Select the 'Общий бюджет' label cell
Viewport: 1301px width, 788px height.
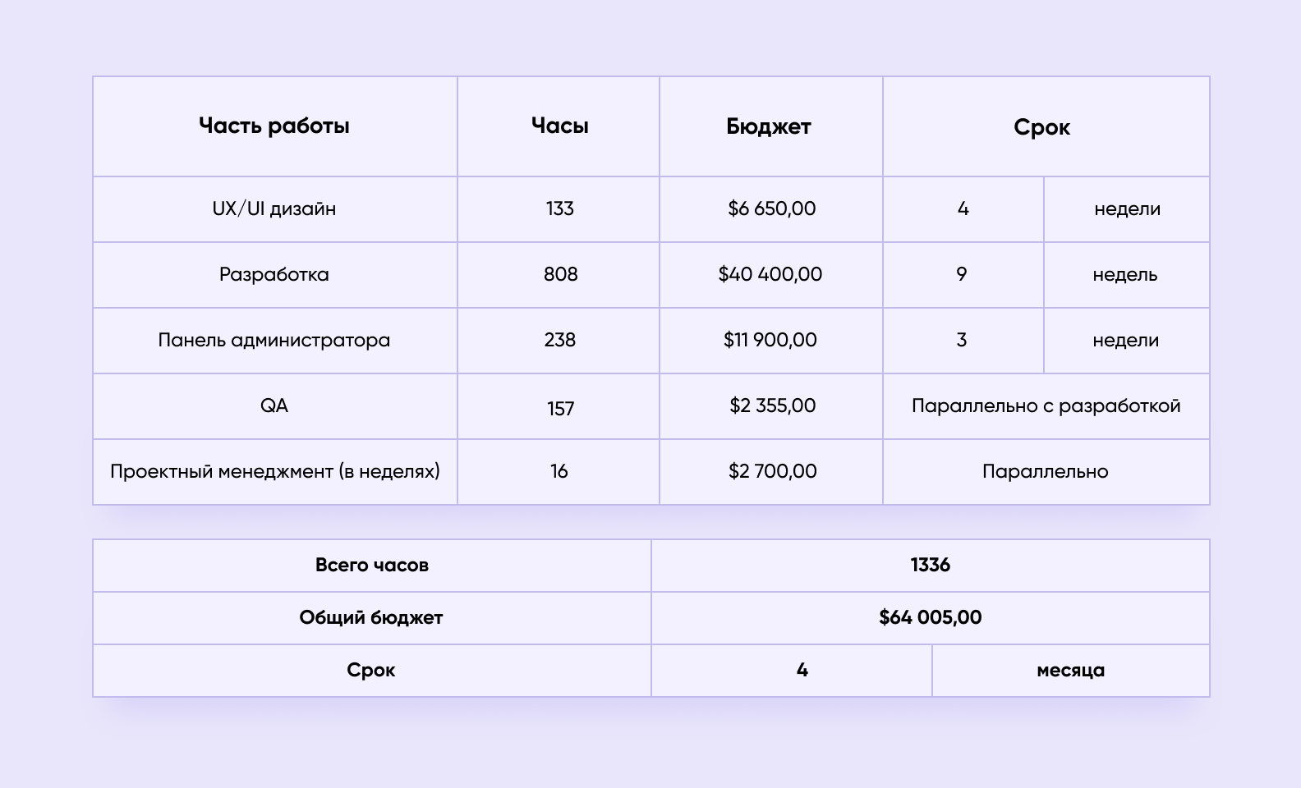(372, 618)
